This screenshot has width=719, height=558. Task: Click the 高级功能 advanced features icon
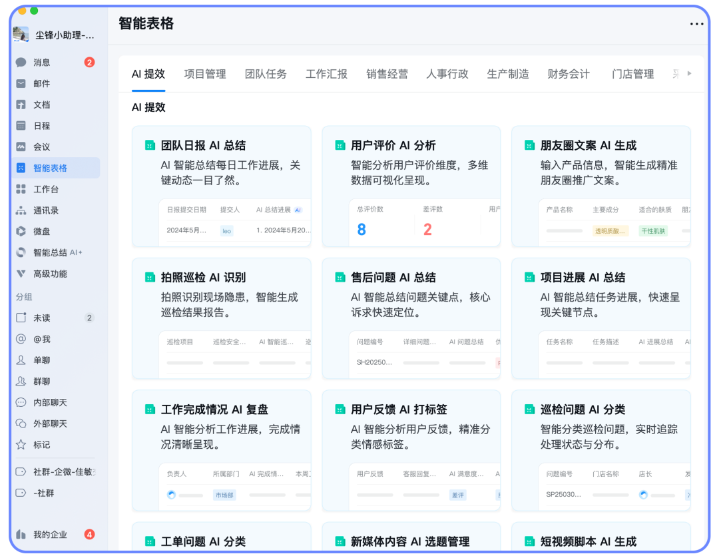tap(21, 274)
